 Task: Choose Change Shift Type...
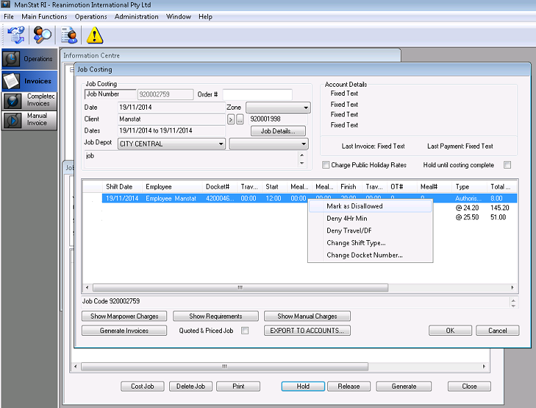pyautogui.click(x=370, y=243)
